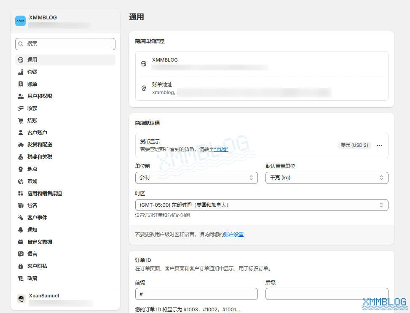Click the magnifier icon in search box
The width and height of the screenshot is (410, 313).
pyautogui.click(x=21, y=44)
